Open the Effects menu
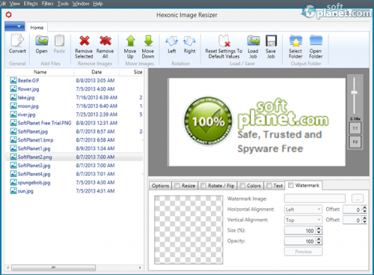The width and height of the screenshot is (374, 275). pyautogui.click(x=31, y=4)
